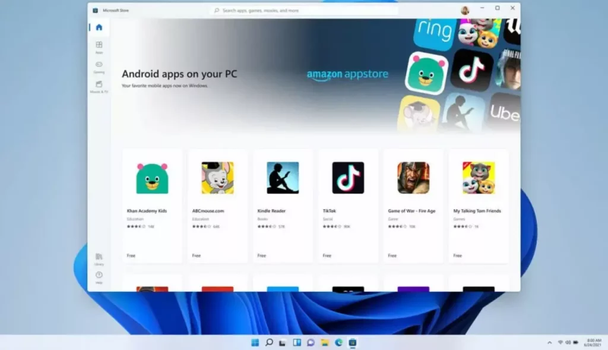Viewport: 608px width, 350px height.
Task: Select the ABCmouse.com app icon
Action: pyautogui.click(x=217, y=178)
